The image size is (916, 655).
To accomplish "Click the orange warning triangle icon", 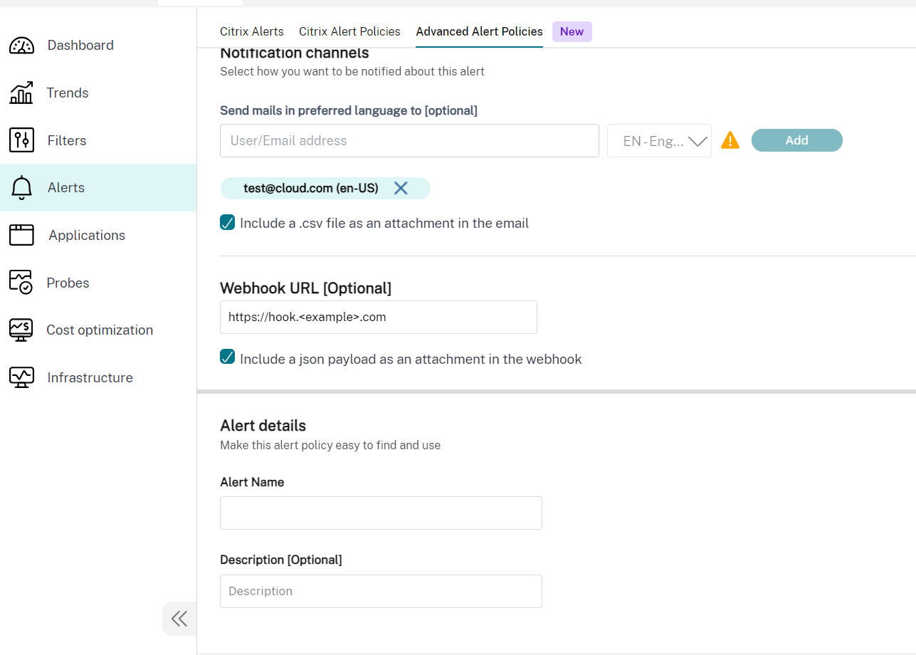I will pos(730,140).
